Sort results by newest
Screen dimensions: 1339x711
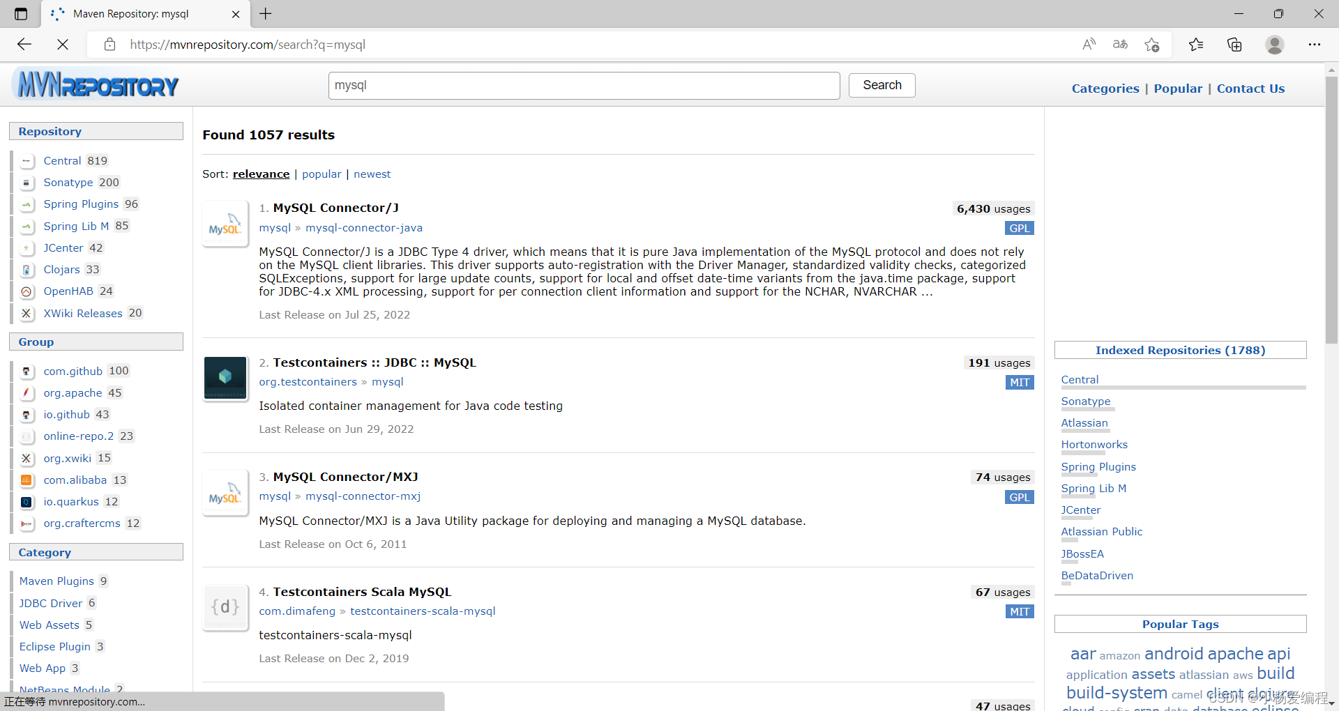pos(372,174)
